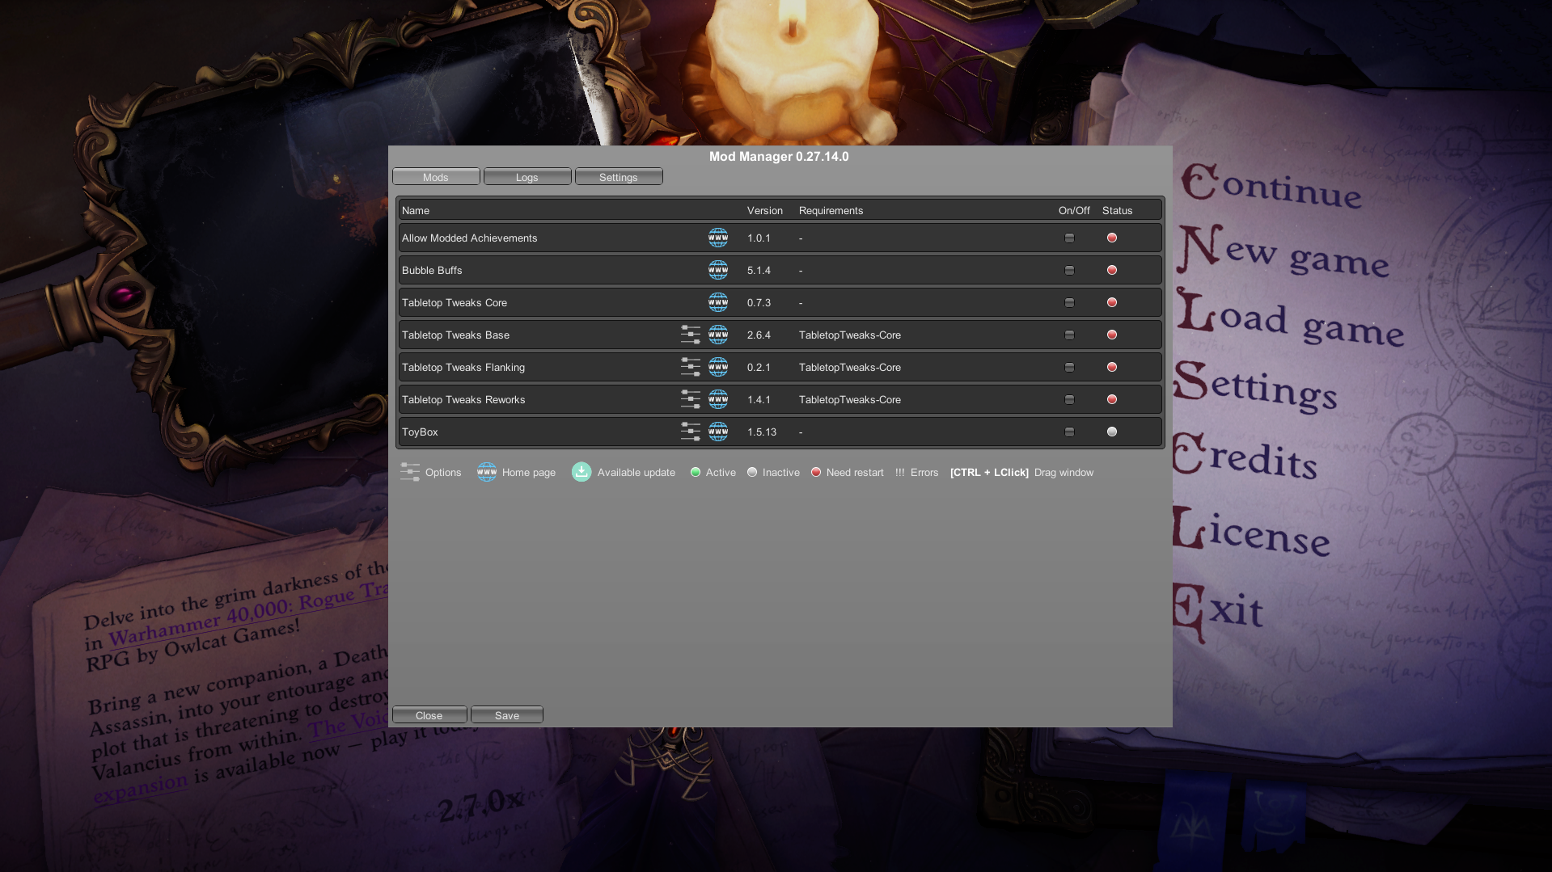Select the ToyBox mod name
This screenshot has width=1552, height=872.
tap(420, 432)
